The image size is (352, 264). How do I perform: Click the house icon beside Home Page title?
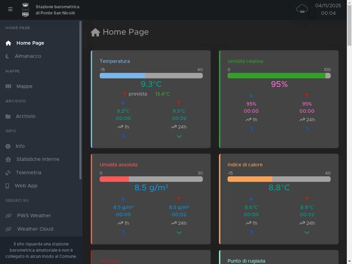95,32
